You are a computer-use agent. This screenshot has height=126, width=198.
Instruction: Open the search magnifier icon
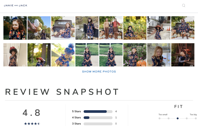(184, 5)
